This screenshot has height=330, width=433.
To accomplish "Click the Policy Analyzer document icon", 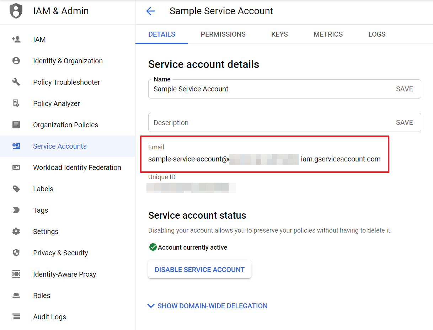I will (16, 103).
